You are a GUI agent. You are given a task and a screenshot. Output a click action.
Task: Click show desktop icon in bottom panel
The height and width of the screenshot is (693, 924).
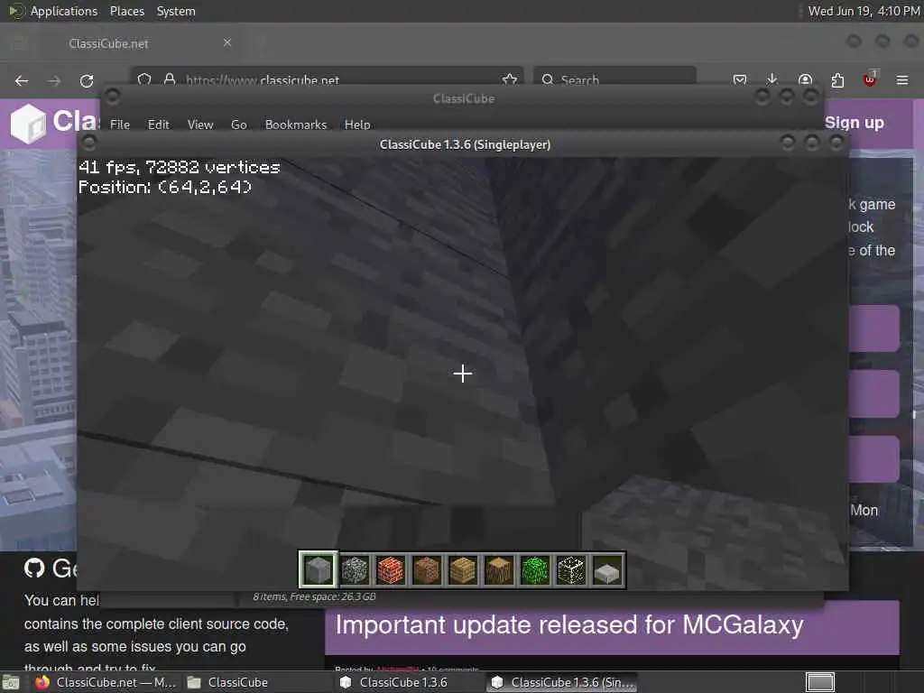pyautogui.click(x=11, y=683)
